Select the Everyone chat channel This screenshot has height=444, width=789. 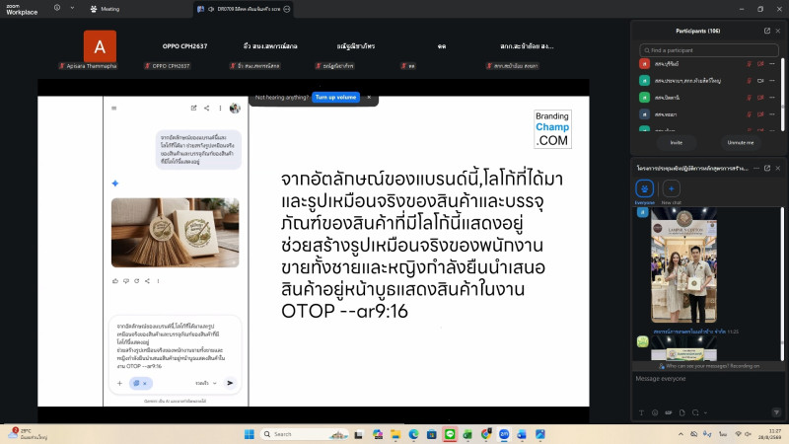pos(645,188)
